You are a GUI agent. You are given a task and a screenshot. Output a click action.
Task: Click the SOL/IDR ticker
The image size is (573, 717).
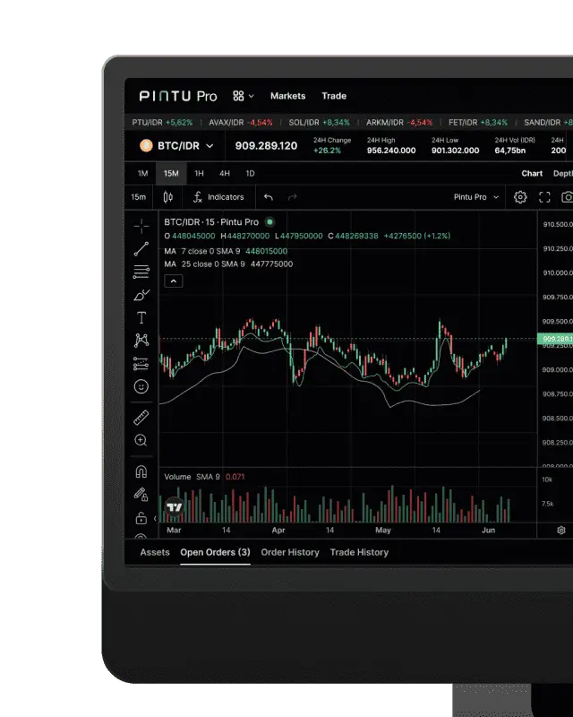[319, 123]
